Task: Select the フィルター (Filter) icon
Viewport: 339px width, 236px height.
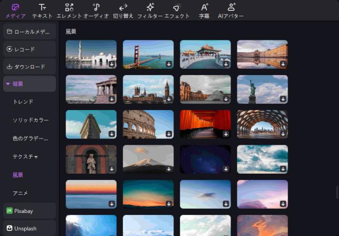Action: point(150,10)
